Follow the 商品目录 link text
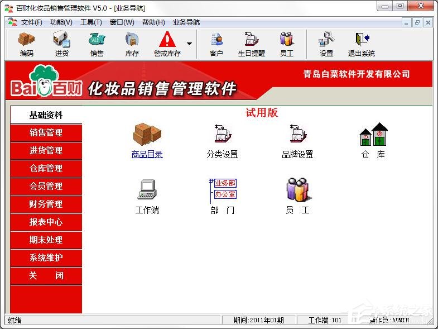This screenshot has height=329, width=438. 147,154
